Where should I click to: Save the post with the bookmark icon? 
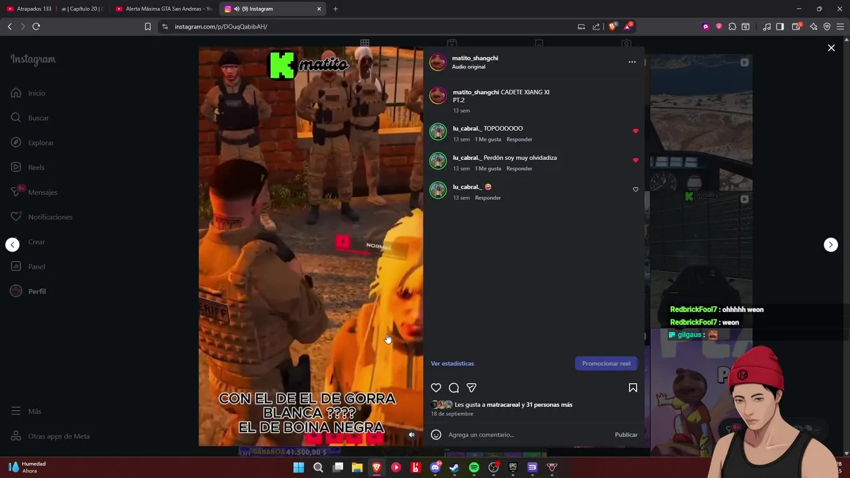click(x=633, y=388)
